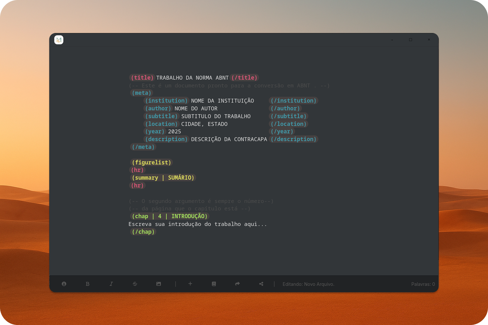Click the (chap | 4 | INTRODUÇÃO) tag
Image resolution: width=488 pixels, height=325 pixels.
[x=169, y=216]
